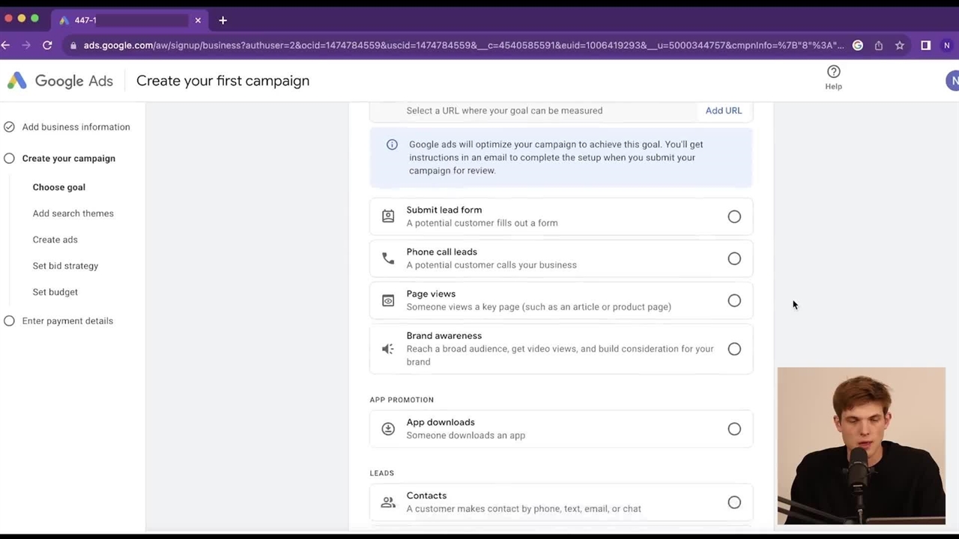Choose the Contacts radio option

click(734, 502)
